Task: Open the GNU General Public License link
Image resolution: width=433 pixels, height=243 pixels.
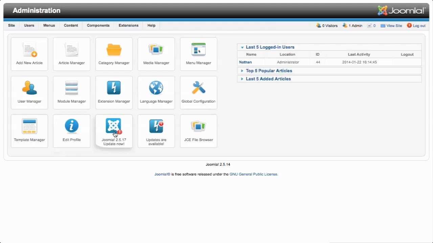Action: pos(253,174)
